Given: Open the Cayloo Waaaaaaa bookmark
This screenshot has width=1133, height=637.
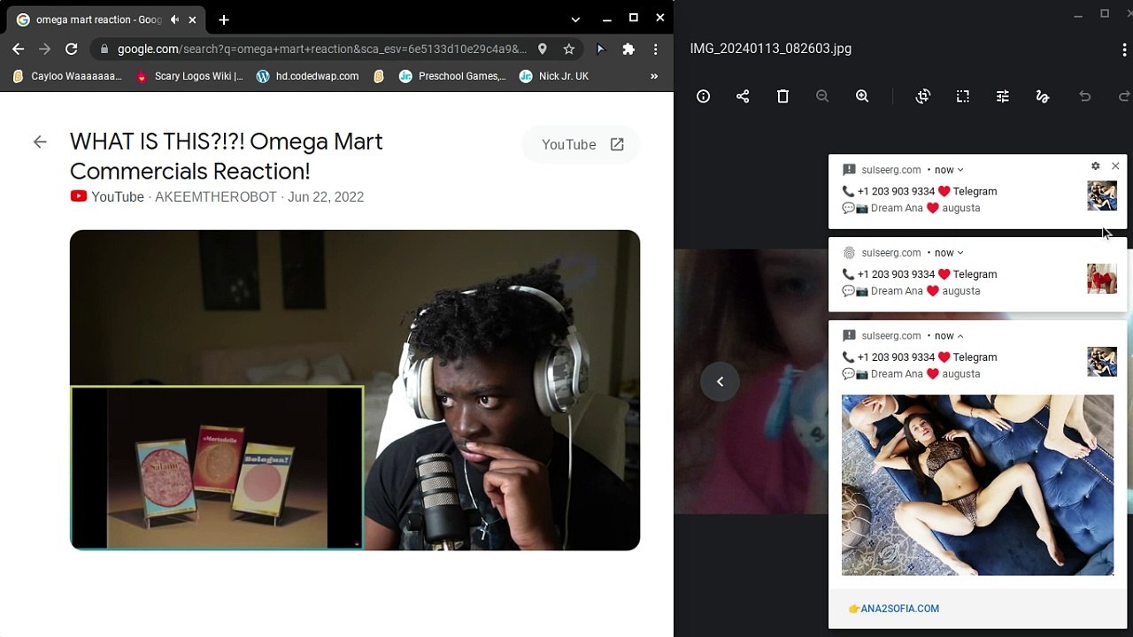Looking at the screenshot, I should click(x=67, y=76).
